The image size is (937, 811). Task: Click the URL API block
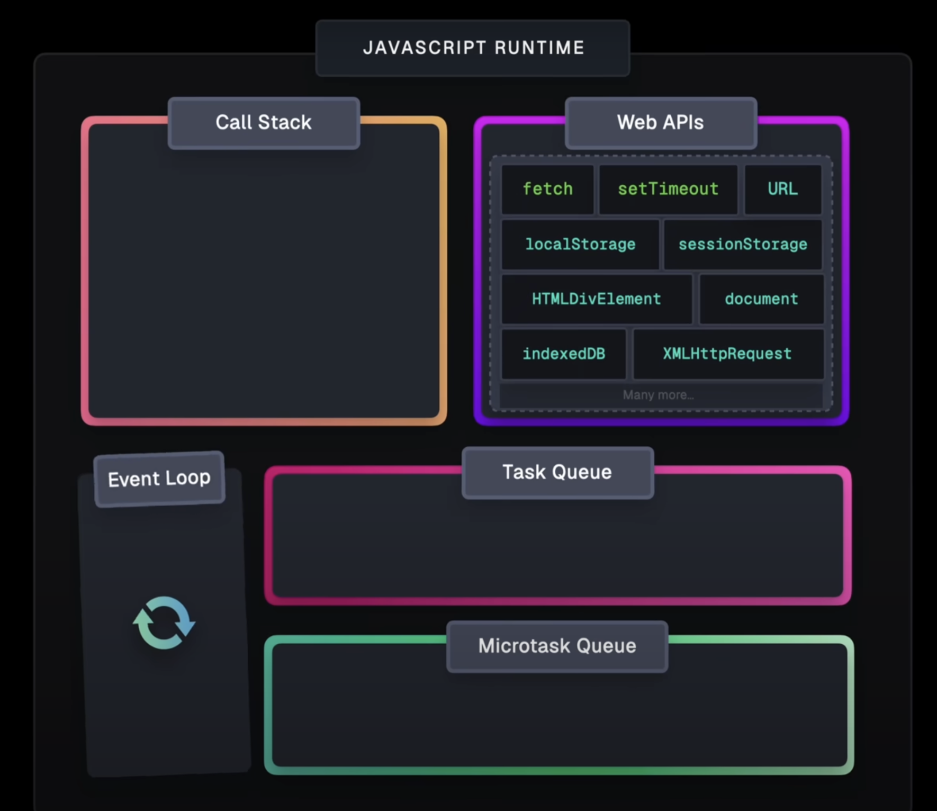tap(782, 190)
